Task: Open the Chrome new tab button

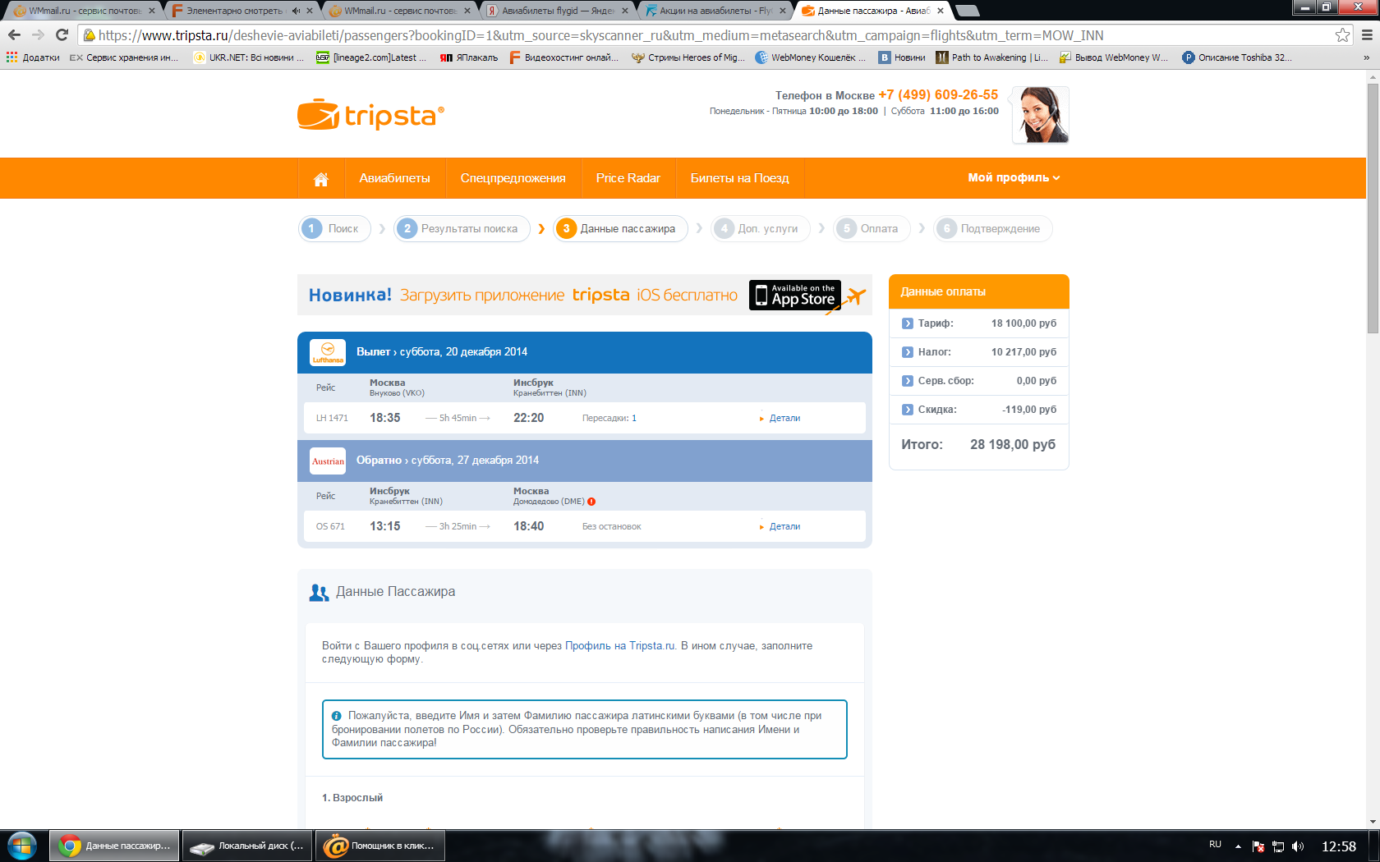Action: click(968, 11)
